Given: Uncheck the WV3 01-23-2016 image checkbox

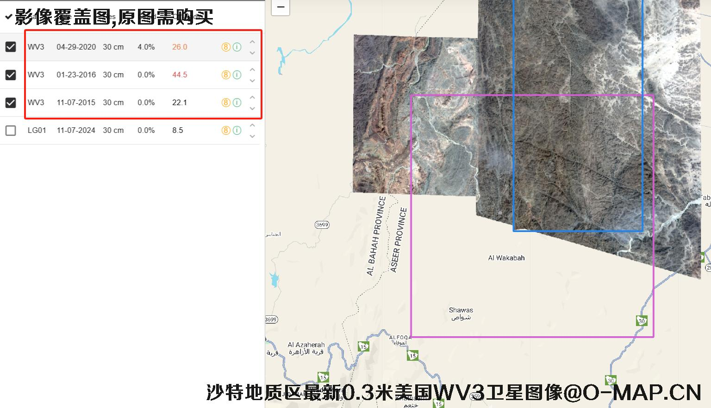Looking at the screenshot, I should pos(11,75).
